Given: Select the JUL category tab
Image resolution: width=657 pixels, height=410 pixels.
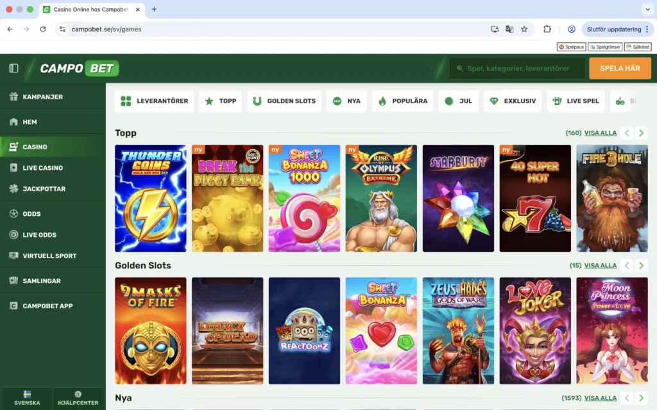Looking at the screenshot, I should [x=458, y=101].
